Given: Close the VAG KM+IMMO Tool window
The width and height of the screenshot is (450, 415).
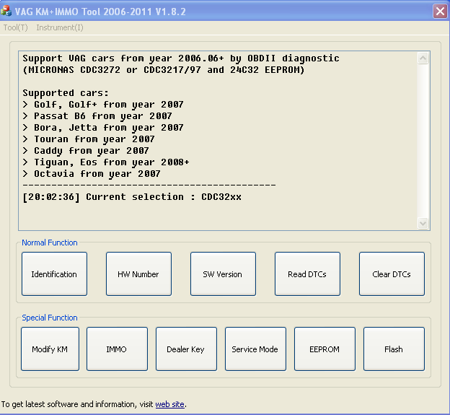Looking at the screenshot, I should point(440,12).
